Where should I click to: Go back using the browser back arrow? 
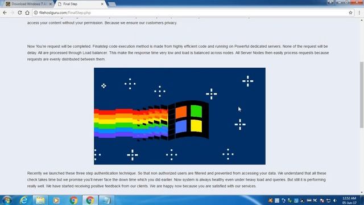[5, 13]
